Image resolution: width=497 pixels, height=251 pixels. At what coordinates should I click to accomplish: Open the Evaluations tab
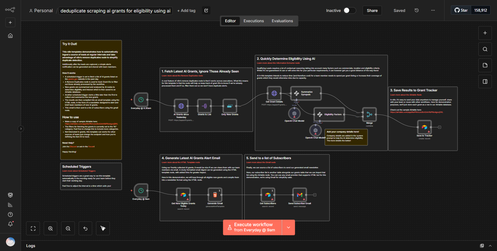pyautogui.click(x=282, y=21)
